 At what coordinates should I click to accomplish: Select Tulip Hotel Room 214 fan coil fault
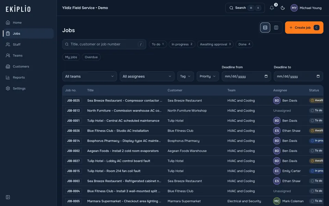[114, 171]
